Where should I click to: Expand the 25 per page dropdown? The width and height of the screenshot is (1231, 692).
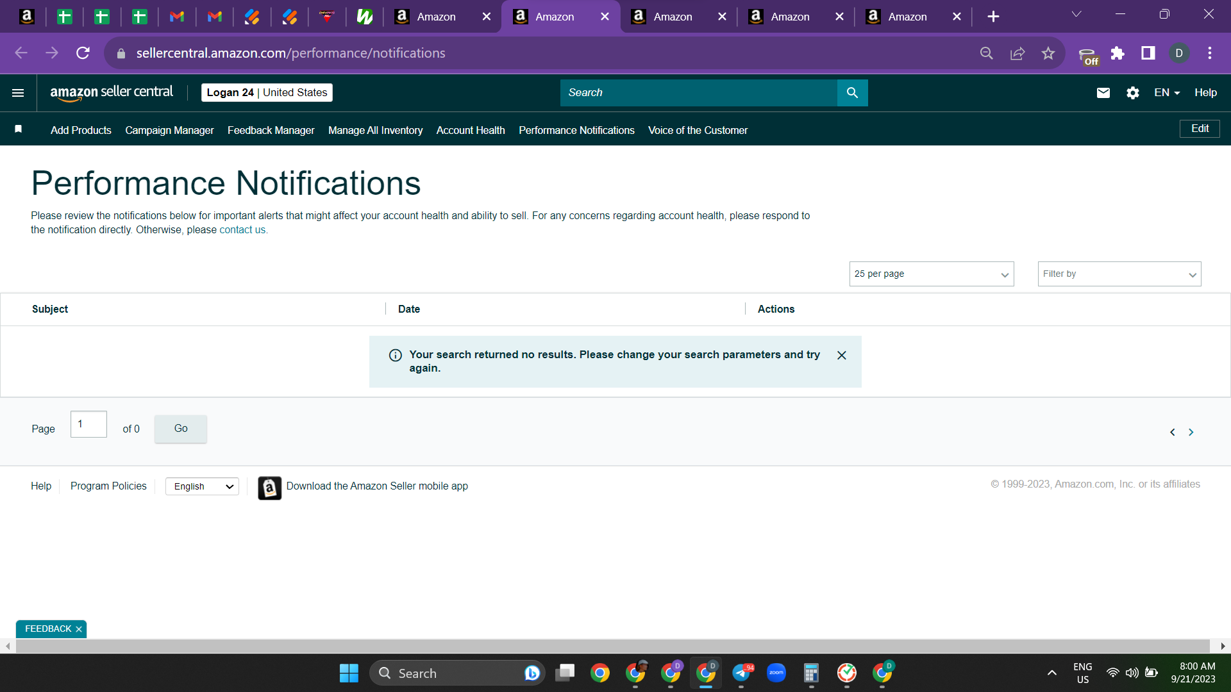click(x=932, y=274)
